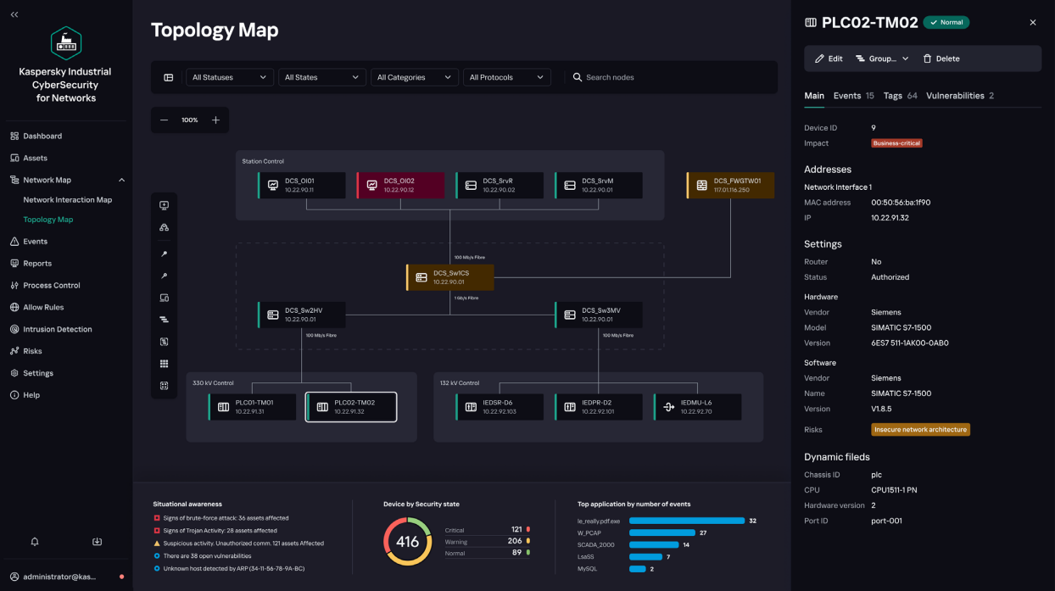
Task: Click the 416 device donut chart
Action: (408, 542)
